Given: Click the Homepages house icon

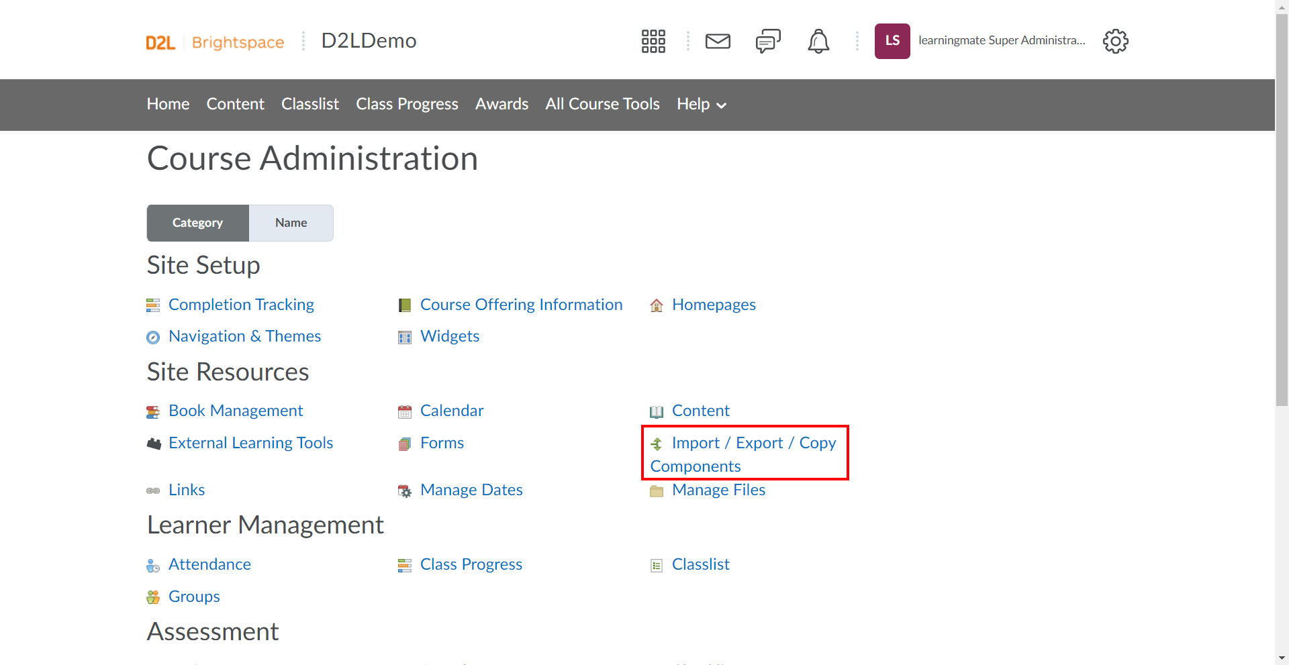Looking at the screenshot, I should click(x=657, y=305).
